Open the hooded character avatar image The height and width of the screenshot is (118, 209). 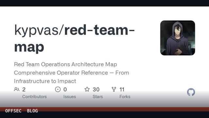pos(178,38)
